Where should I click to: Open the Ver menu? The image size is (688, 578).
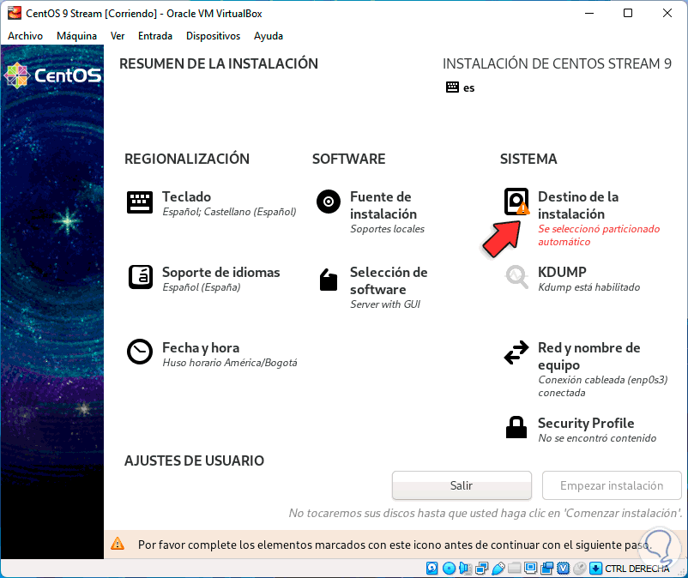click(118, 36)
